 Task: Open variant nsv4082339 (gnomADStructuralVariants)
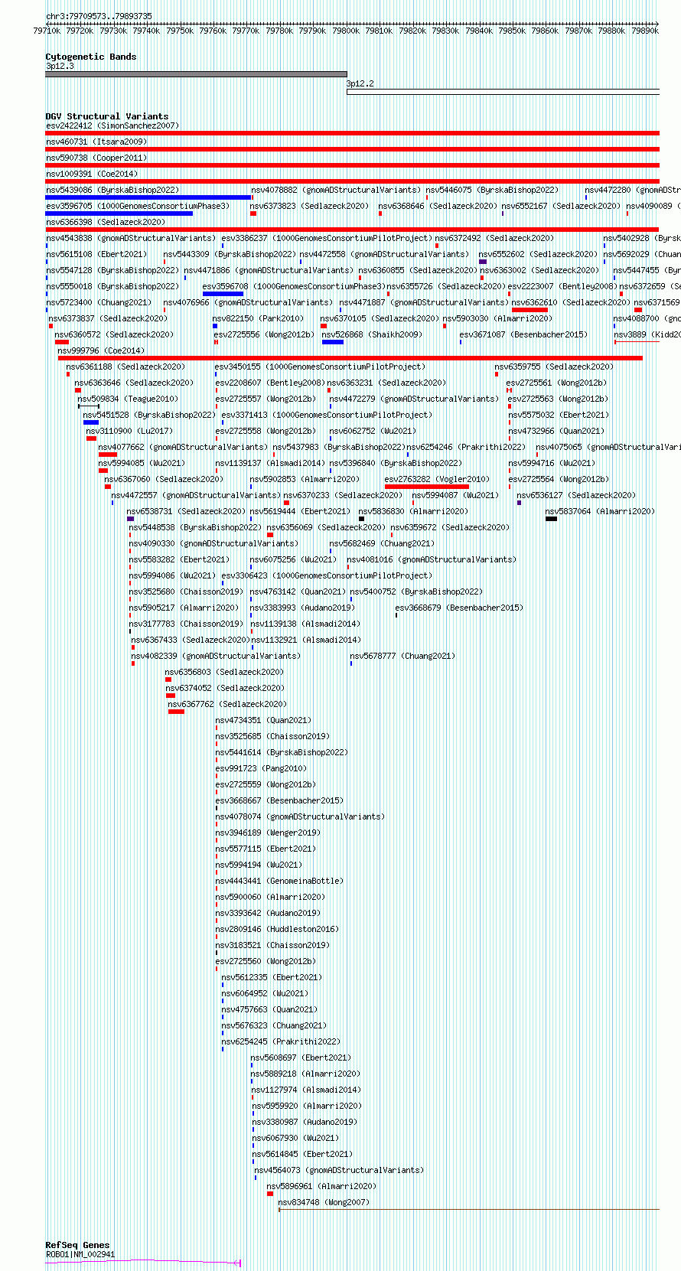click(216, 656)
